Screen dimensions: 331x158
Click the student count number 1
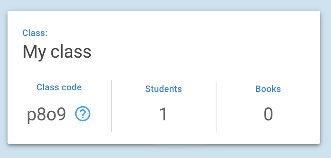click(163, 114)
